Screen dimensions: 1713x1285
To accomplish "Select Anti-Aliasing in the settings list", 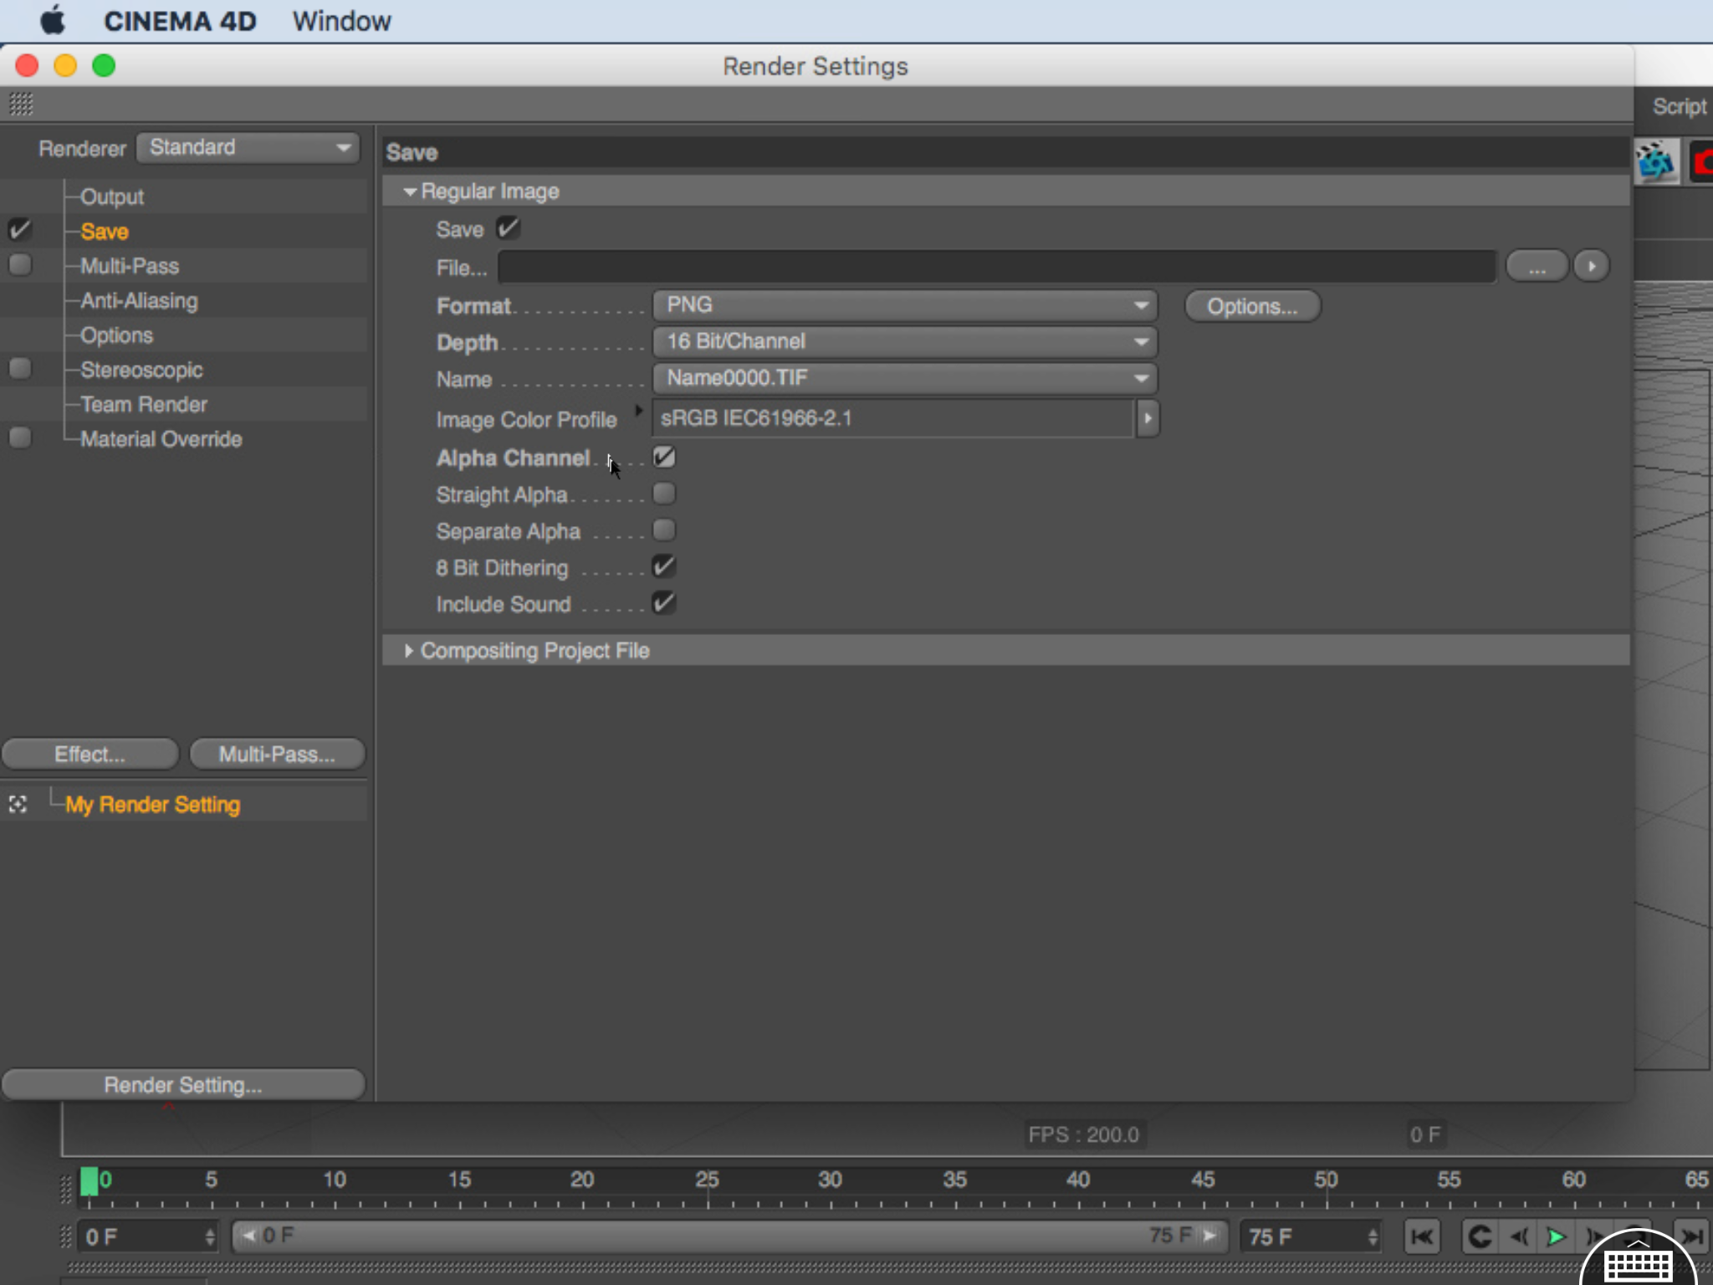I will coord(139,301).
